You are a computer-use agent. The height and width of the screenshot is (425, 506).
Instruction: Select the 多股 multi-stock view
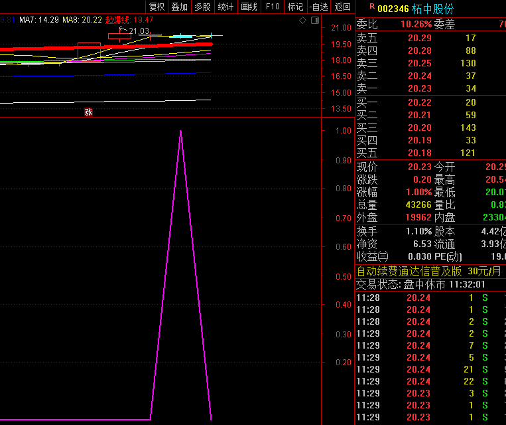pyautogui.click(x=202, y=7)
